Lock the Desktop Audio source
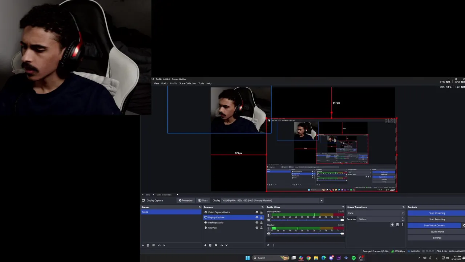 point(261,223)
